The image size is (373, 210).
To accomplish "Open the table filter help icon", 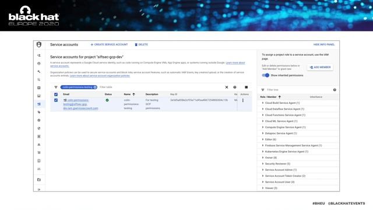I will pos(235,87).
